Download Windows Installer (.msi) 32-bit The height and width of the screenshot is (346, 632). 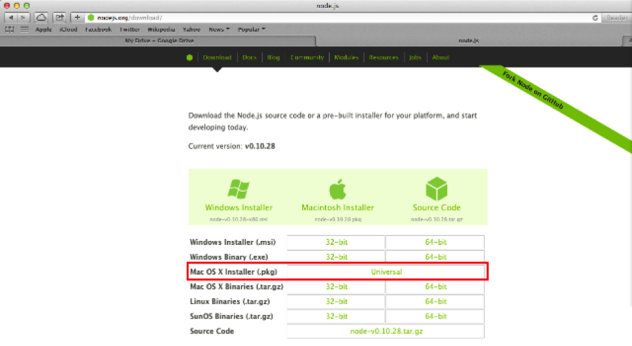pyautogui.click(x=336, y=242)
